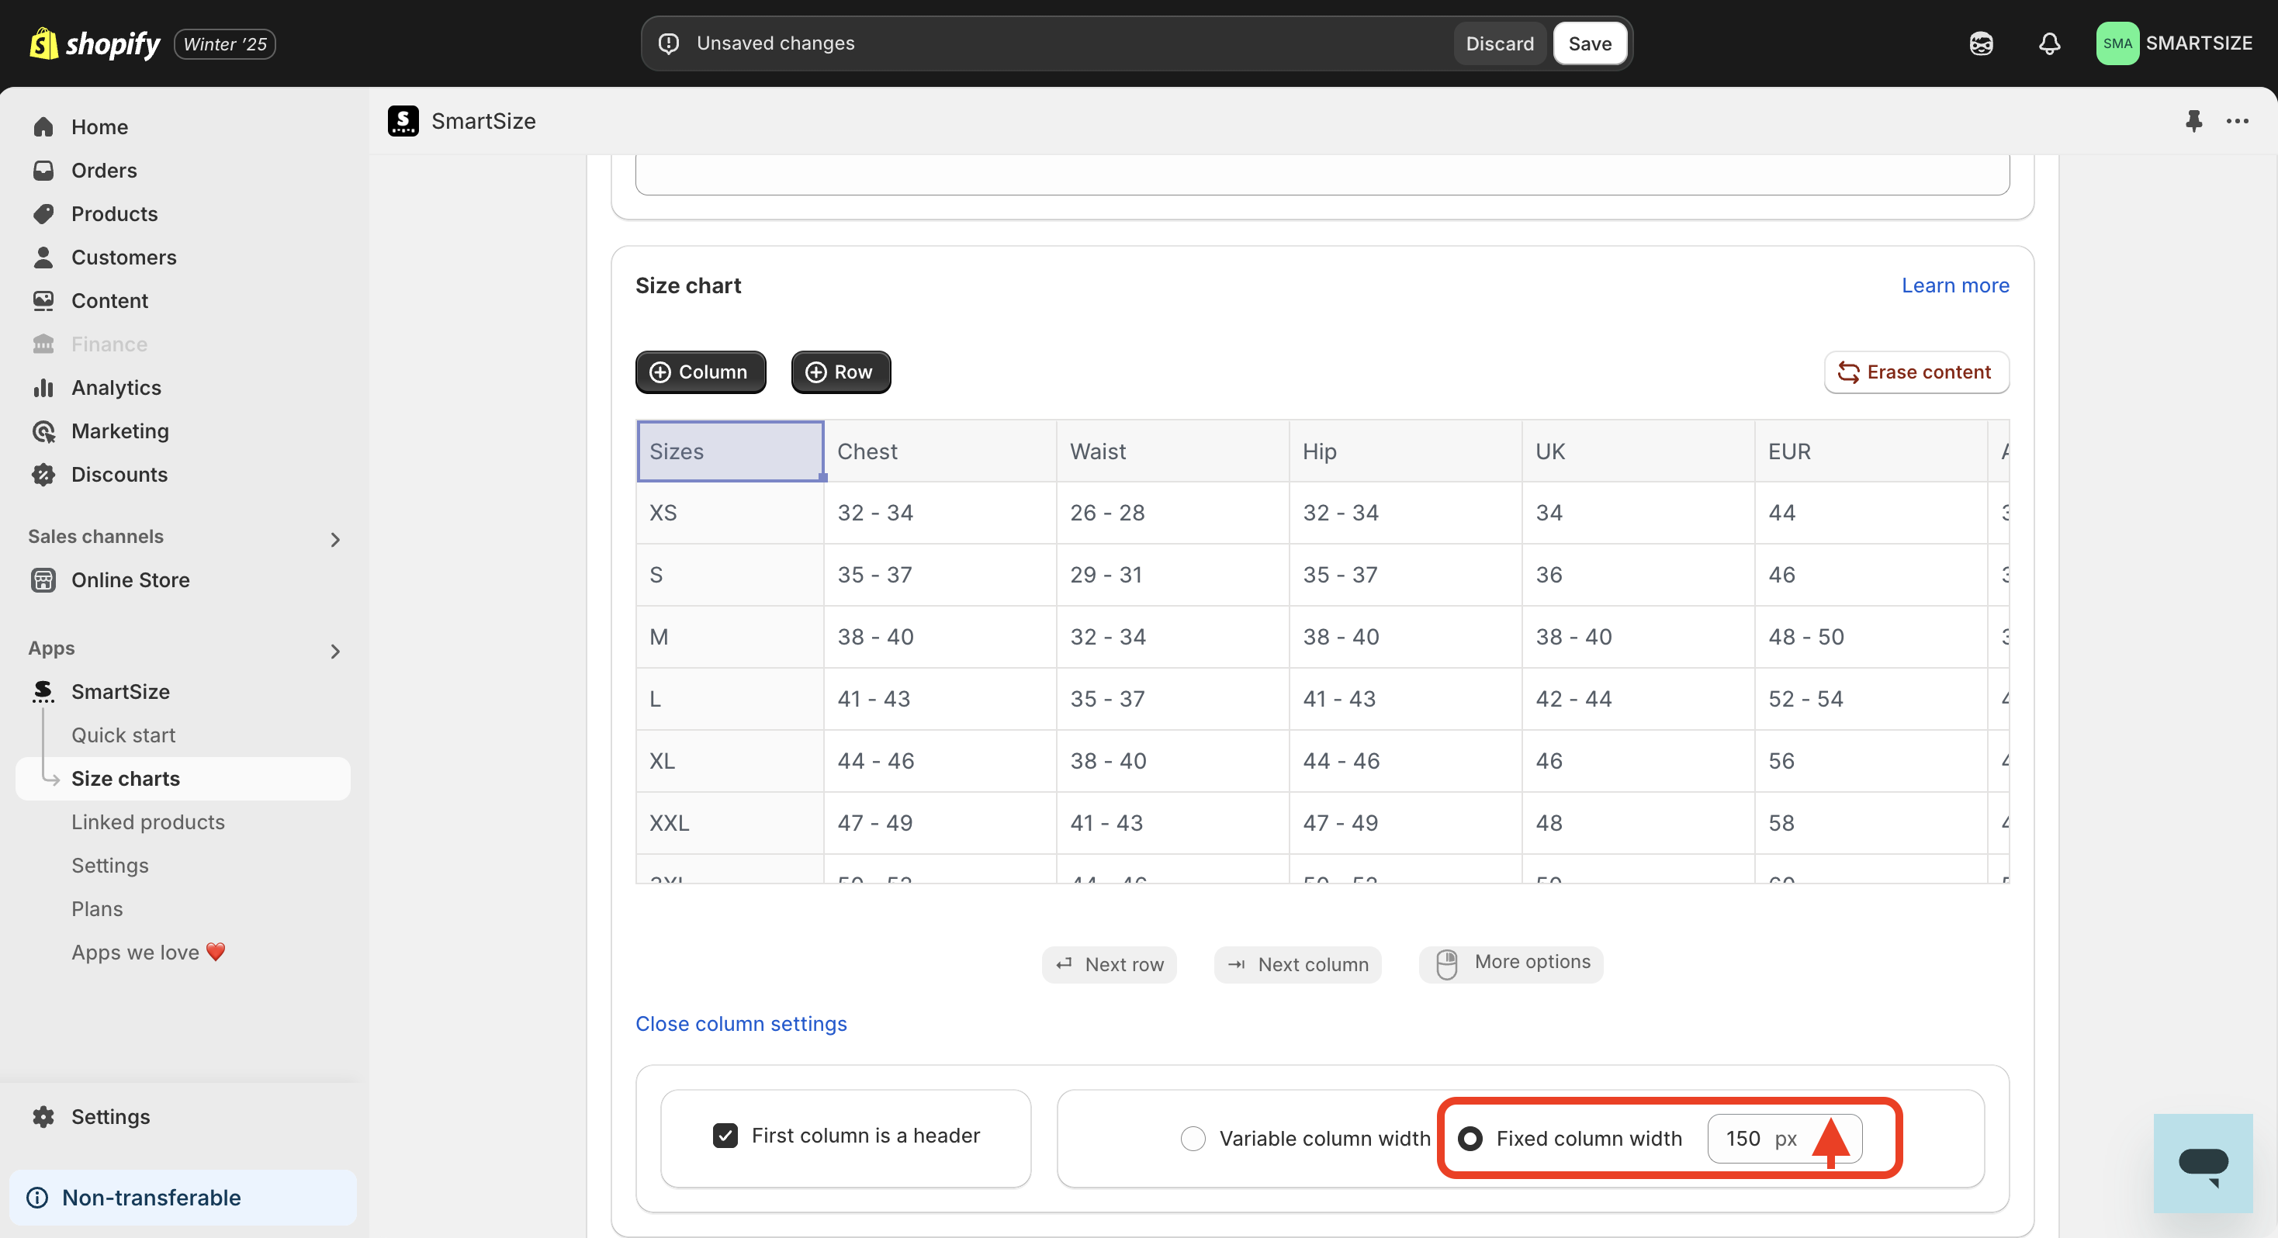Click the Marketing target icon
Image resolution: width=2278 pixels, height=1238 pixels.
tap(43, 431)
